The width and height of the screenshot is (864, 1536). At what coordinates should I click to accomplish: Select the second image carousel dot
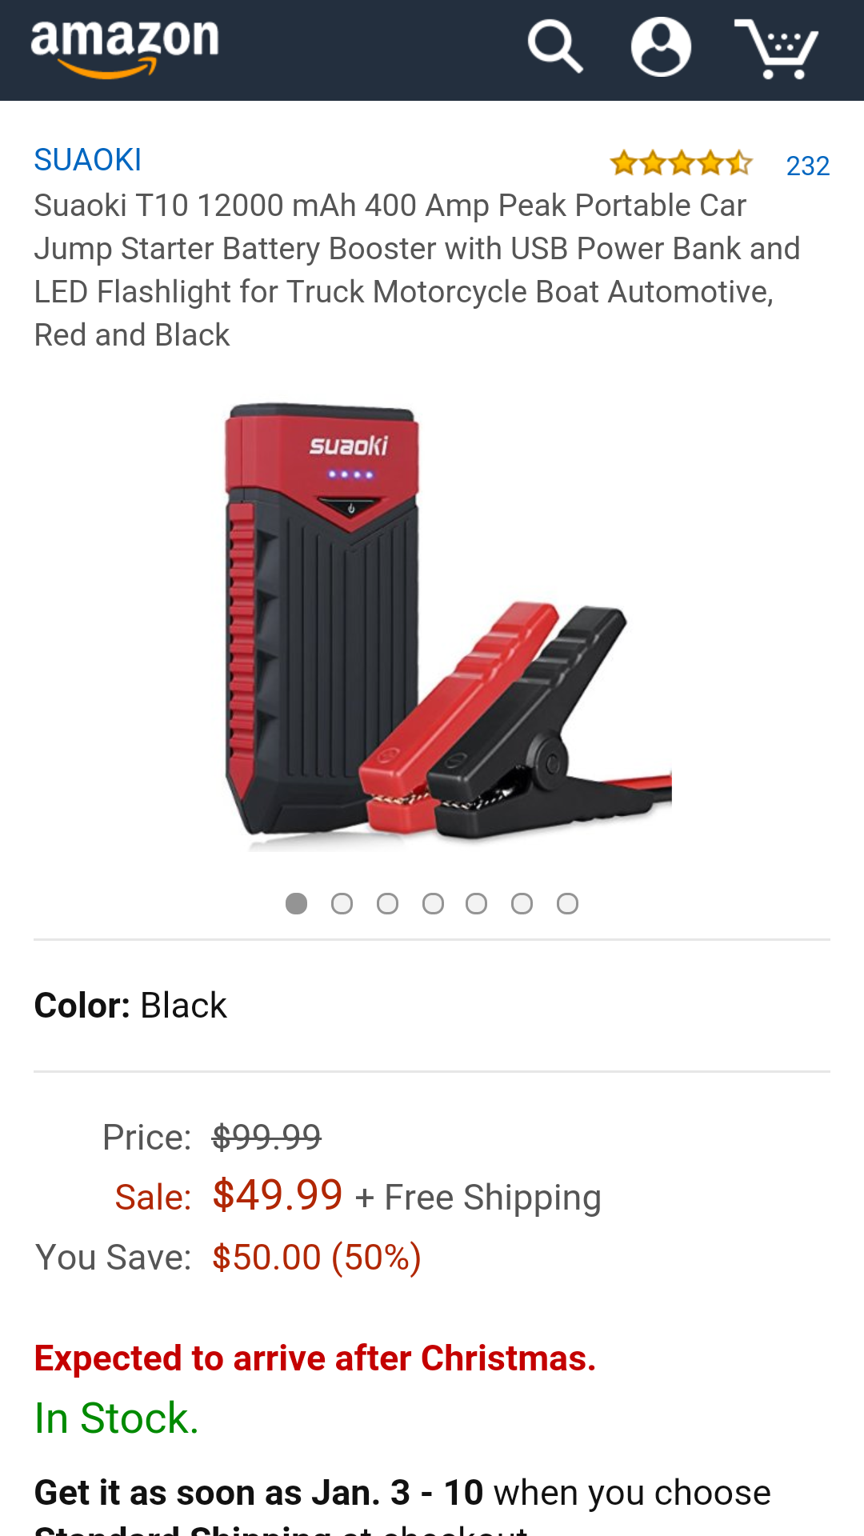(x=342, y=903)
